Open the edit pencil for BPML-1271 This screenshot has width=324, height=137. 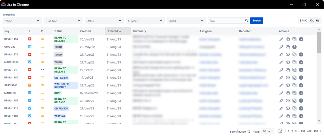coord(281,54)
